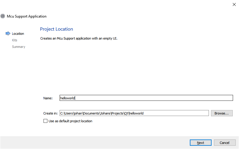Focus the Name text field
This screenshot has width=239, height=149.
click(146, 98)
